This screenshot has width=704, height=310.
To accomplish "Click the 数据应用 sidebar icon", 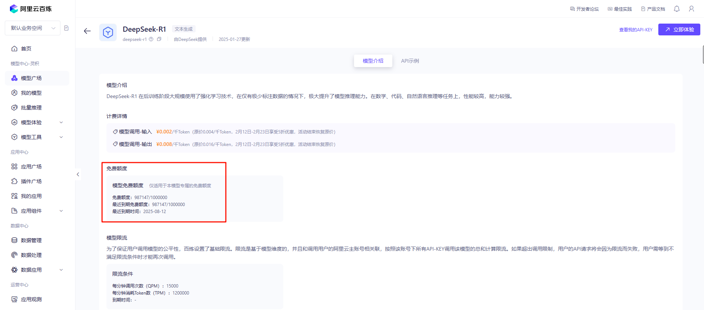I will click(x=14, y=270).
